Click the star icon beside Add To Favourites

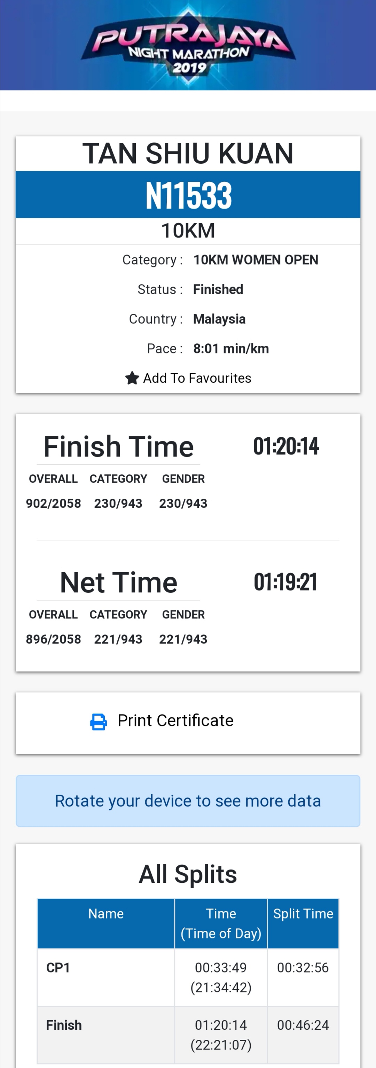pos(132,378)
